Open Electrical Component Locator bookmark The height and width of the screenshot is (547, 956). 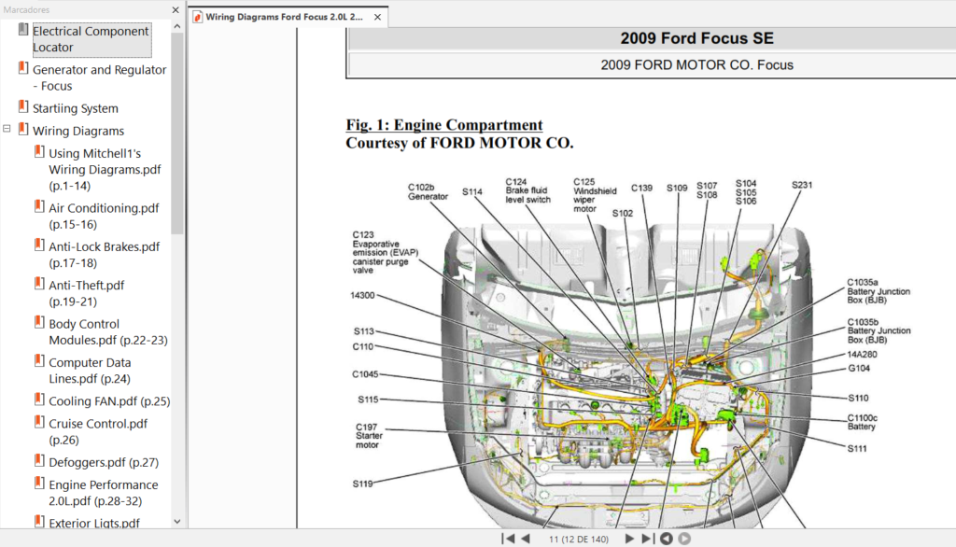(91, 39)
